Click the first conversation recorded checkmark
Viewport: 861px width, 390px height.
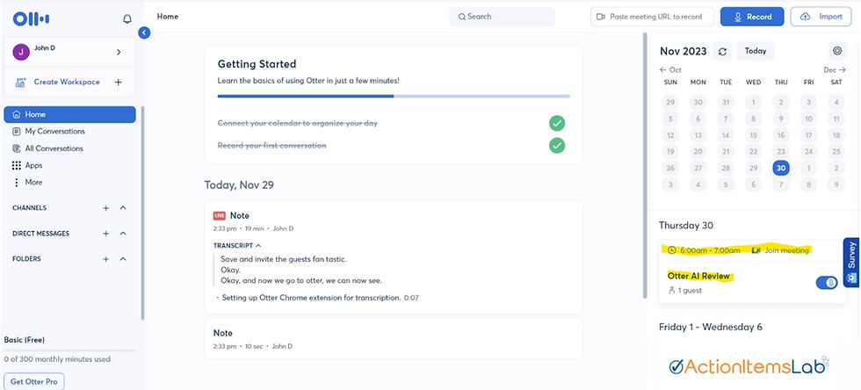[x=556, y=145]
